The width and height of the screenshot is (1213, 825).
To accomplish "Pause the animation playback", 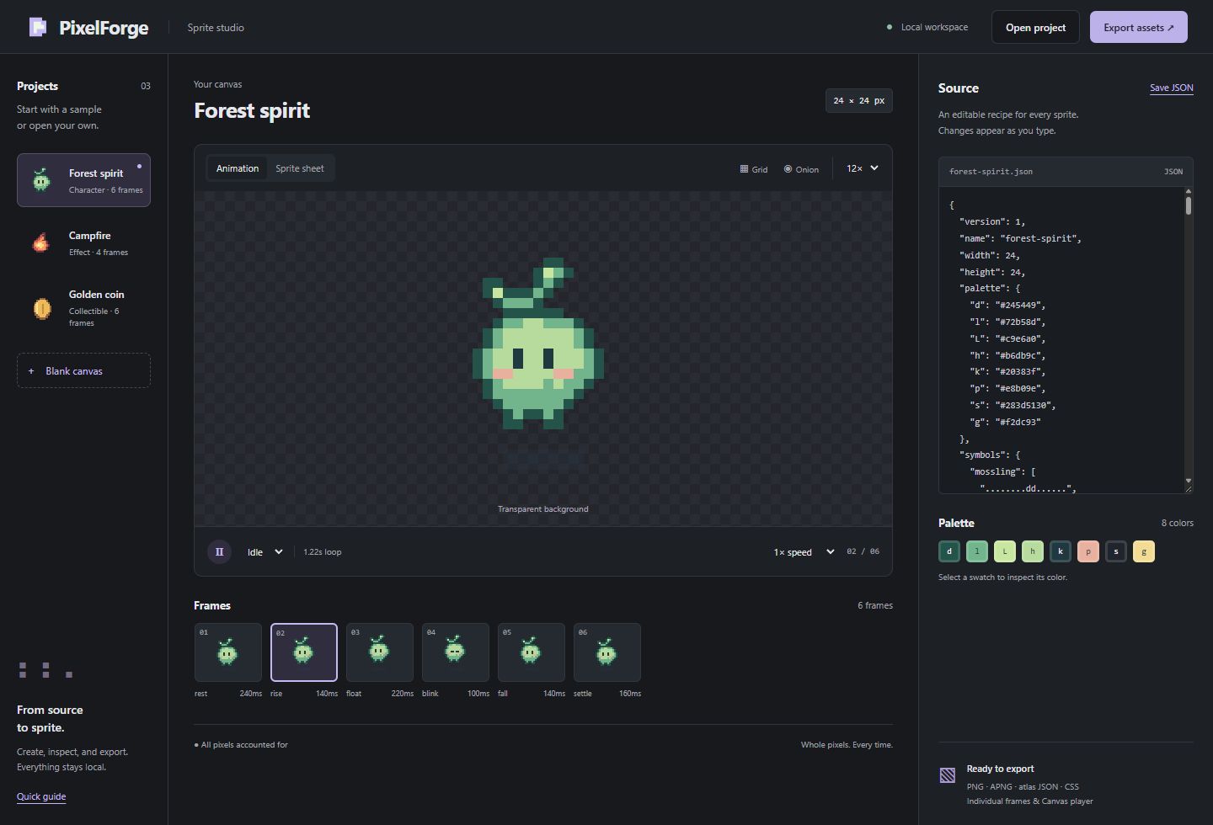I will click(219, 551).
